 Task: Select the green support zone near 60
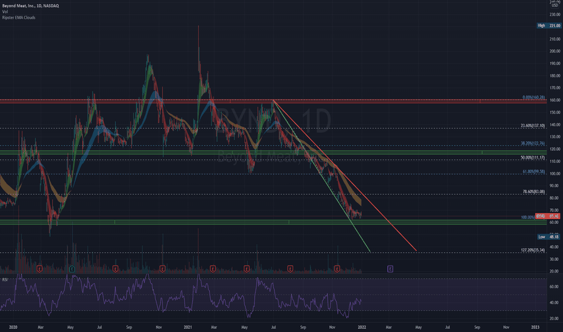tap(273, 222)
